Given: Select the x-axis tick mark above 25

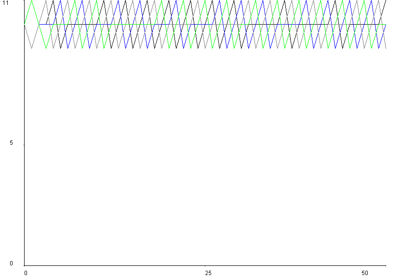Looking at the screenshot, I should [x=205, y=267].
